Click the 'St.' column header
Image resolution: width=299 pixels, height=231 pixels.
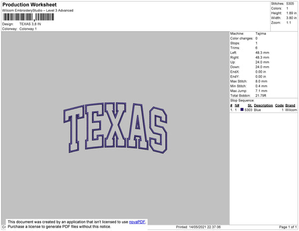(x=250, y=106)
